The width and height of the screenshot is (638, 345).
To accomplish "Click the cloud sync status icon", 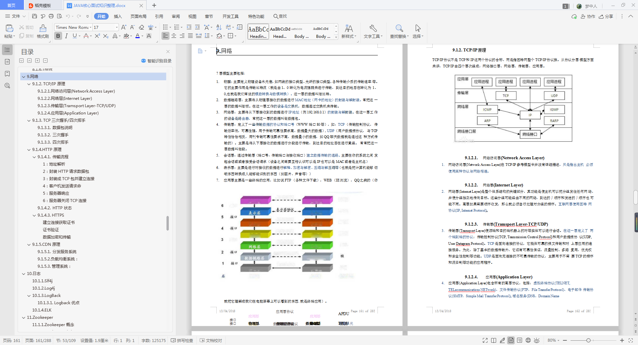I will tap(574, 16).
